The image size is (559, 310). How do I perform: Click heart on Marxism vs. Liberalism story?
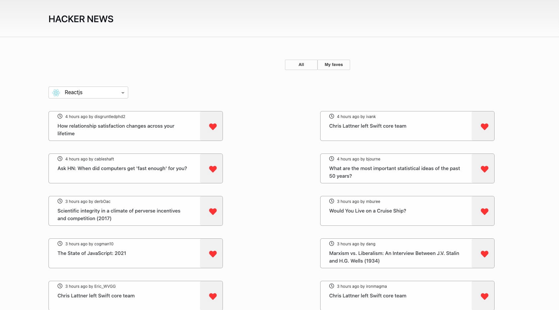point(484,254)
